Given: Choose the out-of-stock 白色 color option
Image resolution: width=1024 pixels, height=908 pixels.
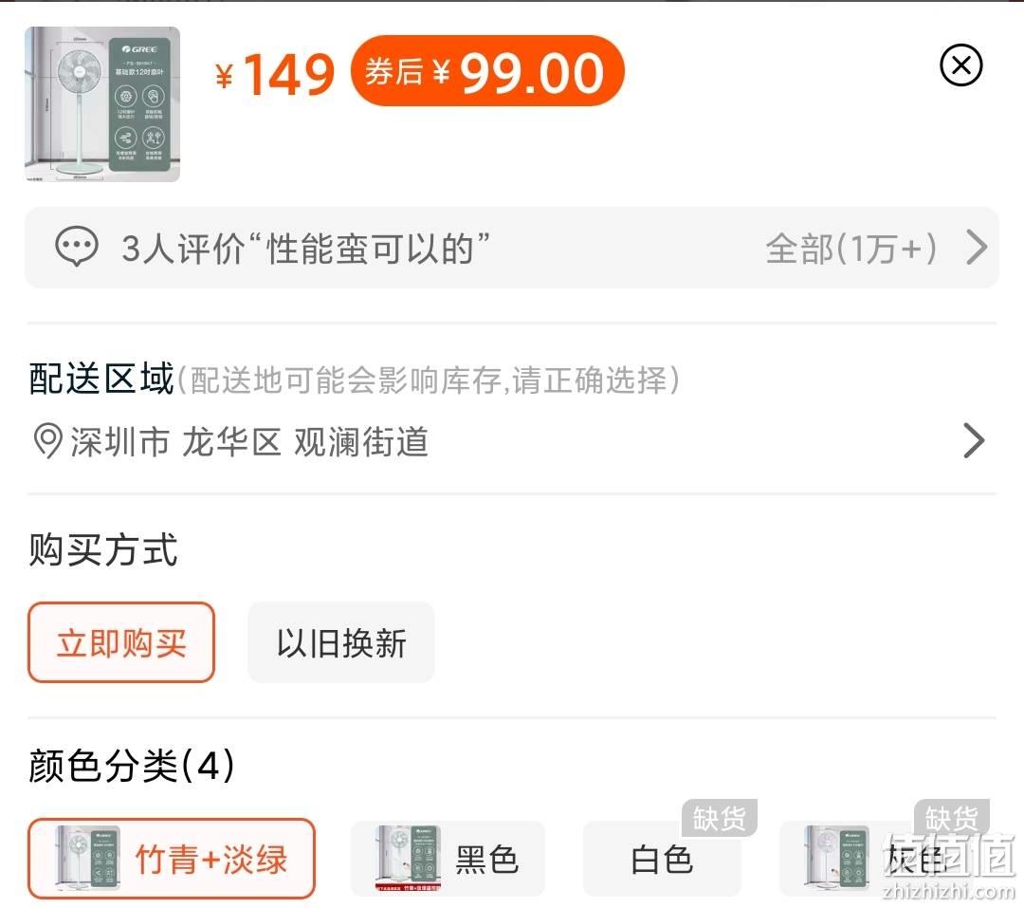Looking at the screenshot, I should click(x=662, y=859).
